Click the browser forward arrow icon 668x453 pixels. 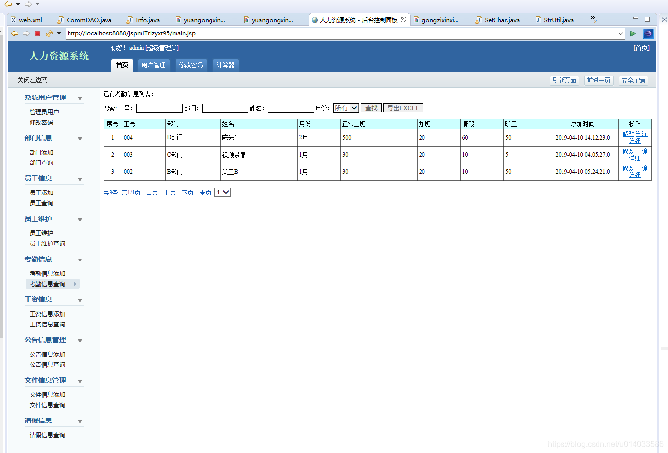(26, 33)
